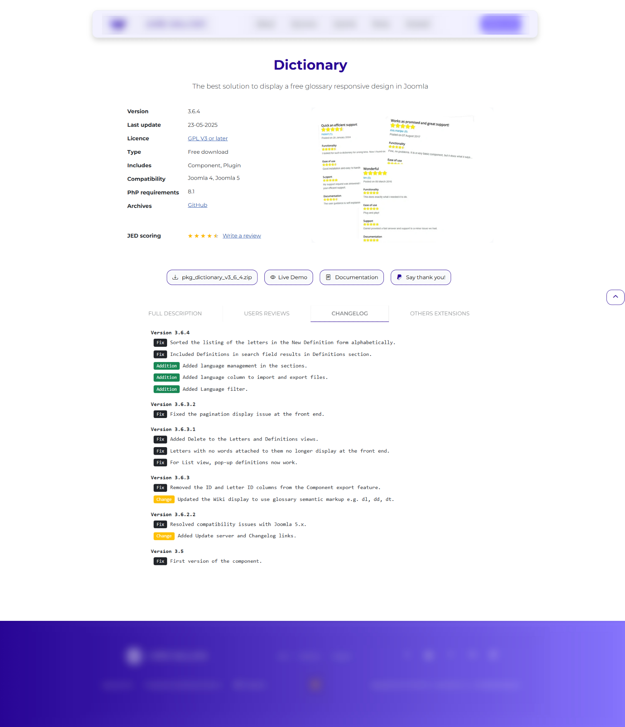This screenshot has width=625, height=727.
Task: Click the PayPal icon on Say thank you
Action: pyautogui.click(x=399, y=277)
